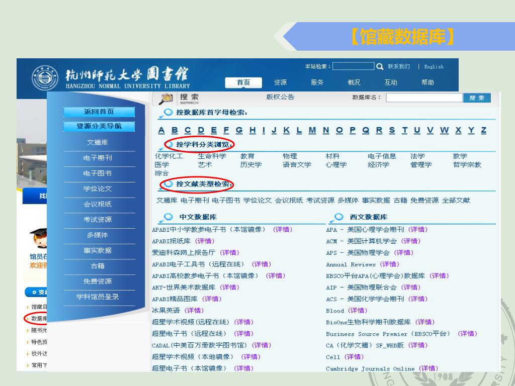Select 事实数据 in the sidebar
This screenshot has width=515, height=386.
98,250
